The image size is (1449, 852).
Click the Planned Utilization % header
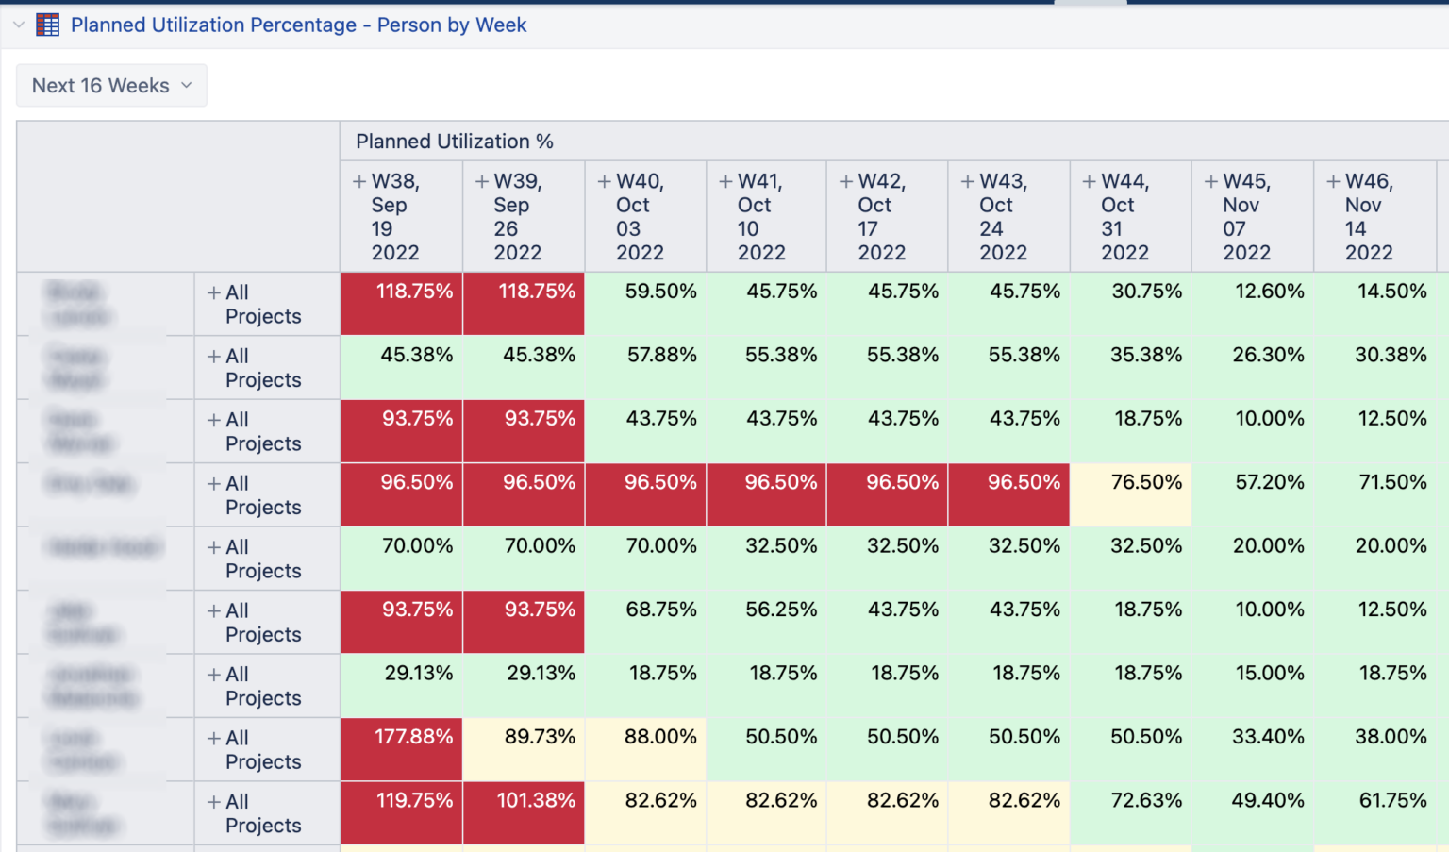tap(455, 141)
